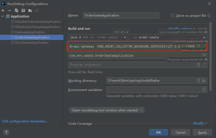Add a new configuration with plus icon

pyautogui.click(x=3, y=10)
